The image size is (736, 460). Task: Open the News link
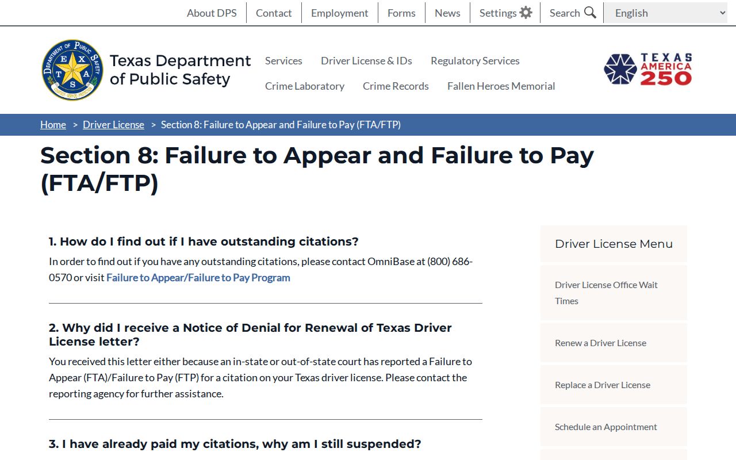447,13
